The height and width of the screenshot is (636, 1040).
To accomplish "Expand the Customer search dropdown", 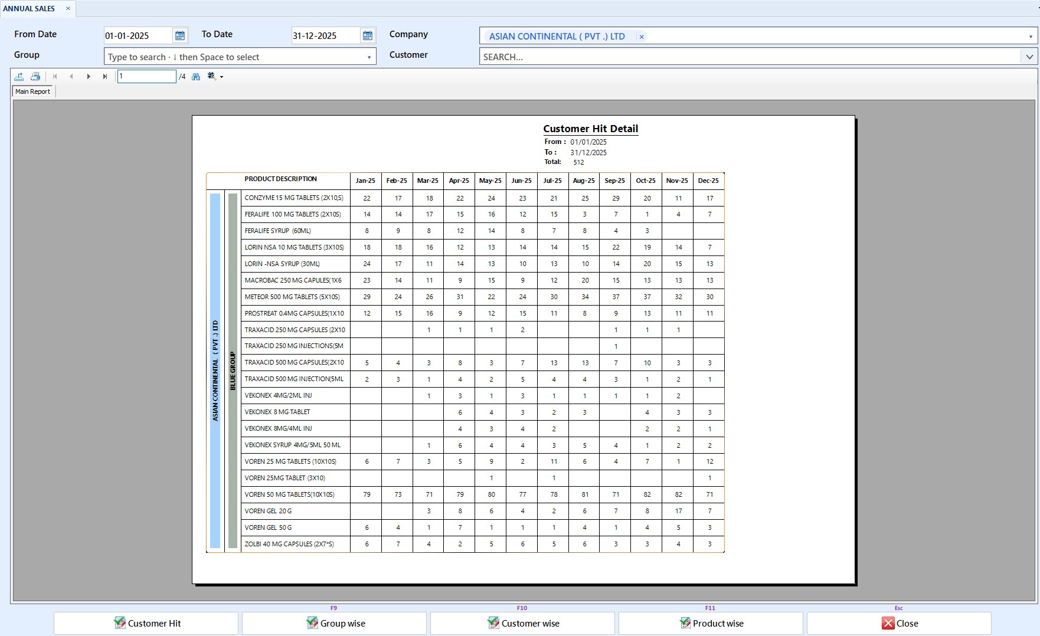I will (x=1029, y=57).
